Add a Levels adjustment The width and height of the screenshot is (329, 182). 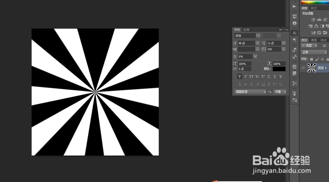coord(319,19)
